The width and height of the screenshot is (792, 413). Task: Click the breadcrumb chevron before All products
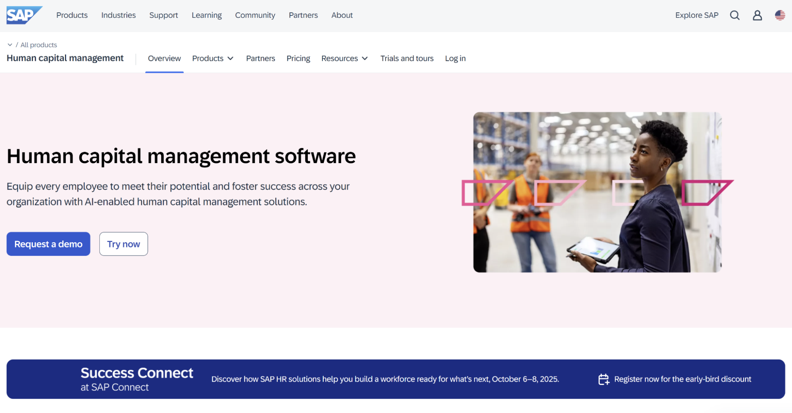[11, 45]
